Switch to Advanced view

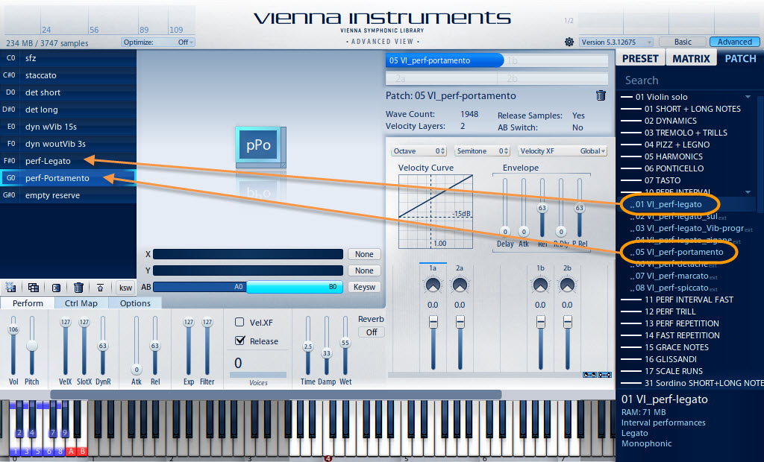734,42
